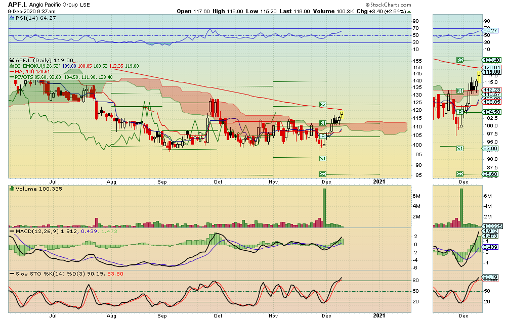
Task: Click the green up-triangle after the Chg value
Action: [409, 12]
